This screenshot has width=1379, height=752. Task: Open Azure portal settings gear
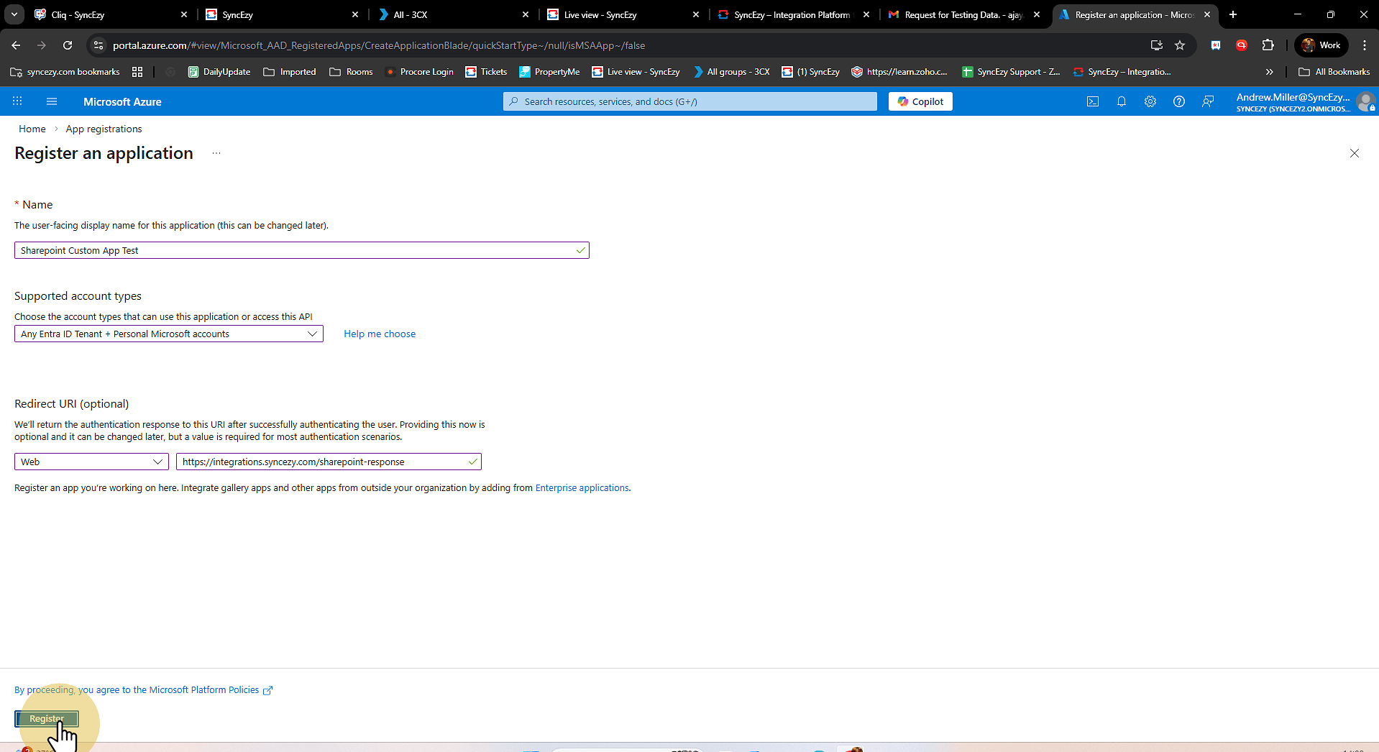[x=1150, y=101]
